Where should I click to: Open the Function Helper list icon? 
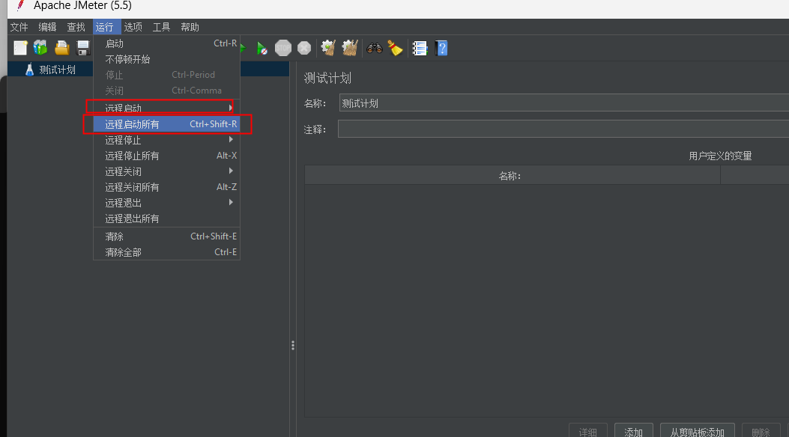point(420,48)
